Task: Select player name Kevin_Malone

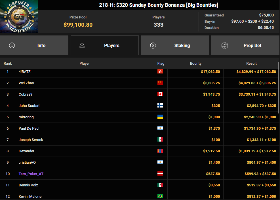Action: coord(30,196)
